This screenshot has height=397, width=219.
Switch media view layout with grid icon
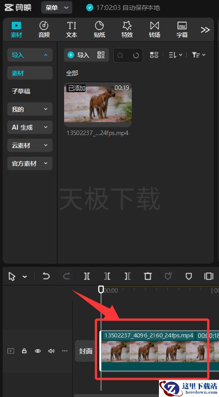click(154, 55)
